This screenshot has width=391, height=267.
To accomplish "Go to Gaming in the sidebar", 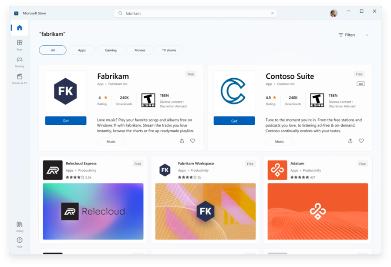I will pyautogui.click(x=20, y=62).
